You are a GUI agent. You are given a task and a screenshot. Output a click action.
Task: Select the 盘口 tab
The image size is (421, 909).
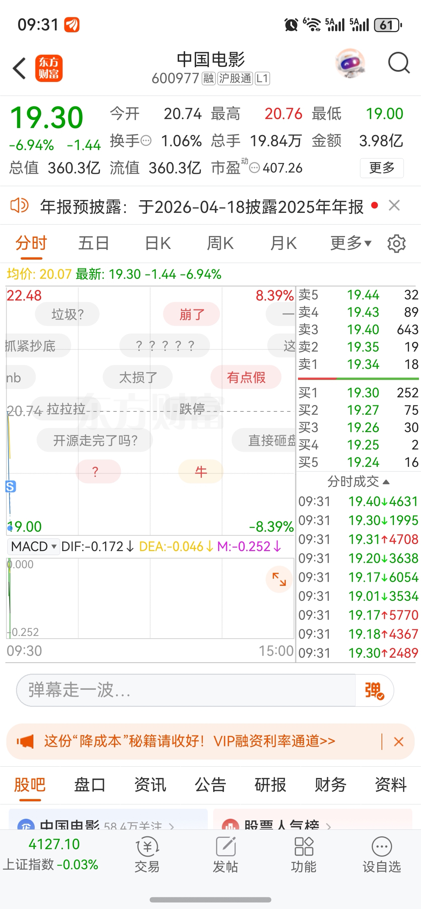90,785
